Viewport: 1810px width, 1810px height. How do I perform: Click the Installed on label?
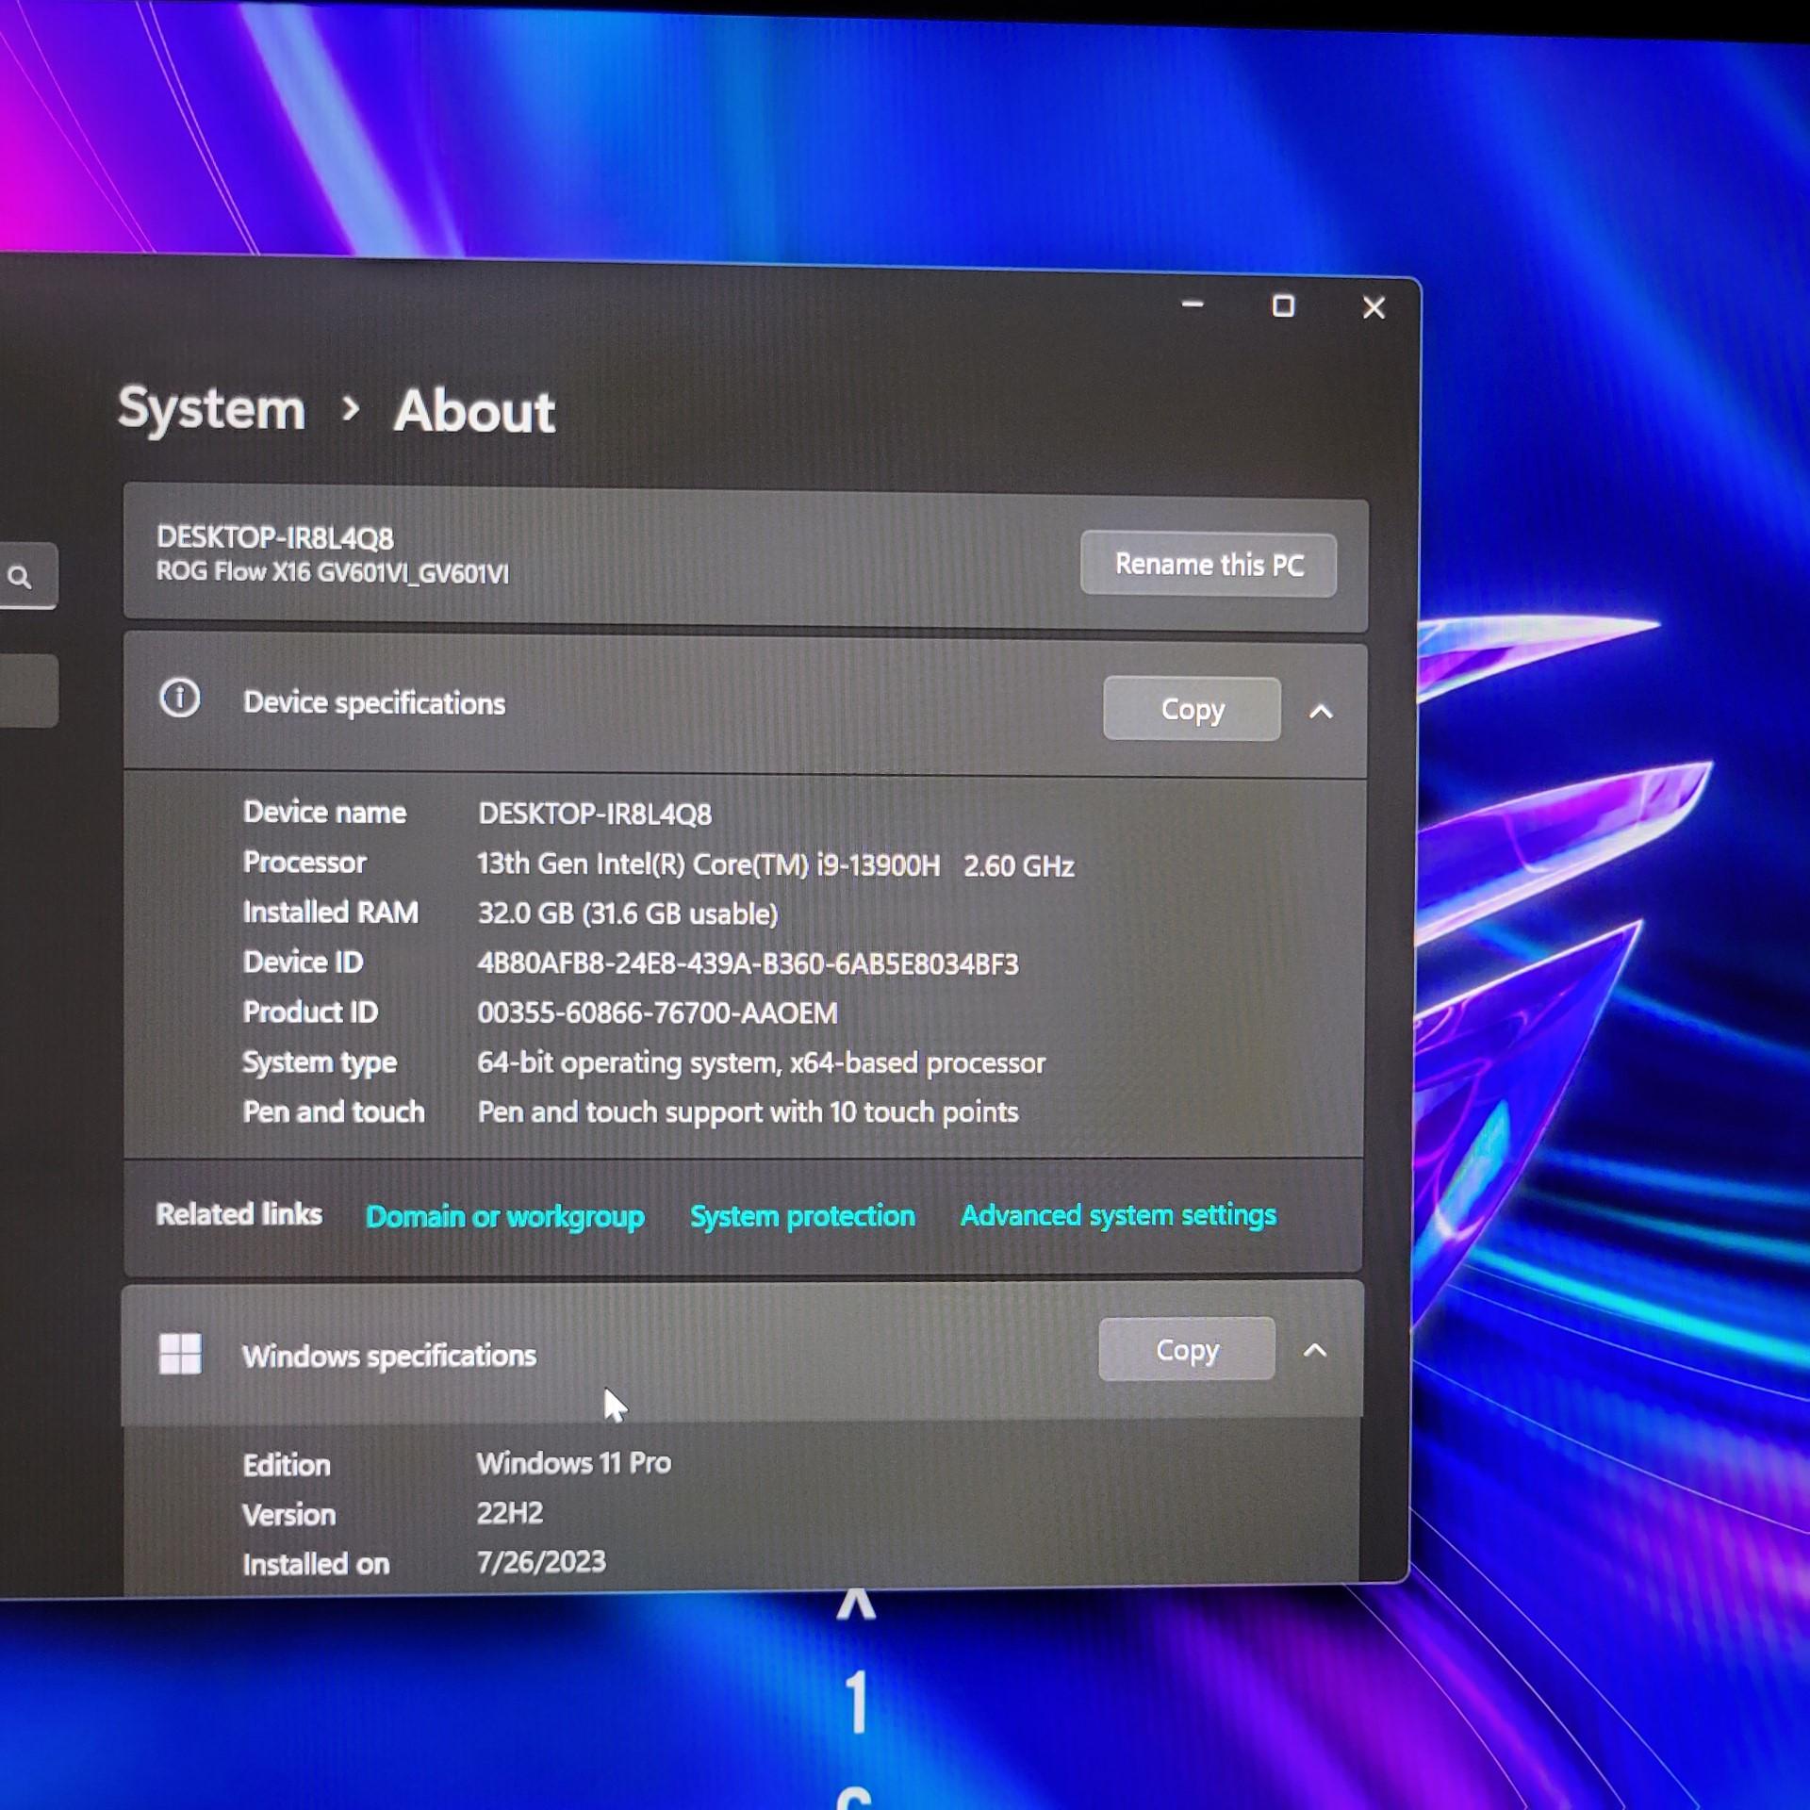(x=316, y=1565)
